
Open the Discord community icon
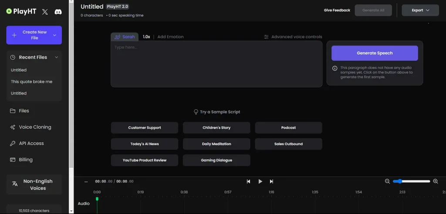coord(58,12)
